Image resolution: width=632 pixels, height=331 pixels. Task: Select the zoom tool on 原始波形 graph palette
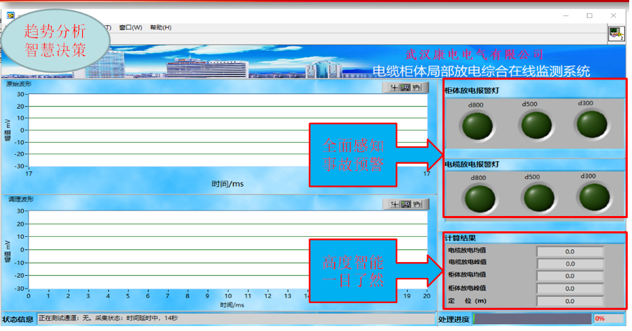pyautogui.click(x=405, y=88)
